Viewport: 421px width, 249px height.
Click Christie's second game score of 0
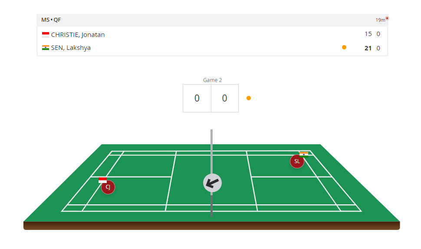click(378, 34)
